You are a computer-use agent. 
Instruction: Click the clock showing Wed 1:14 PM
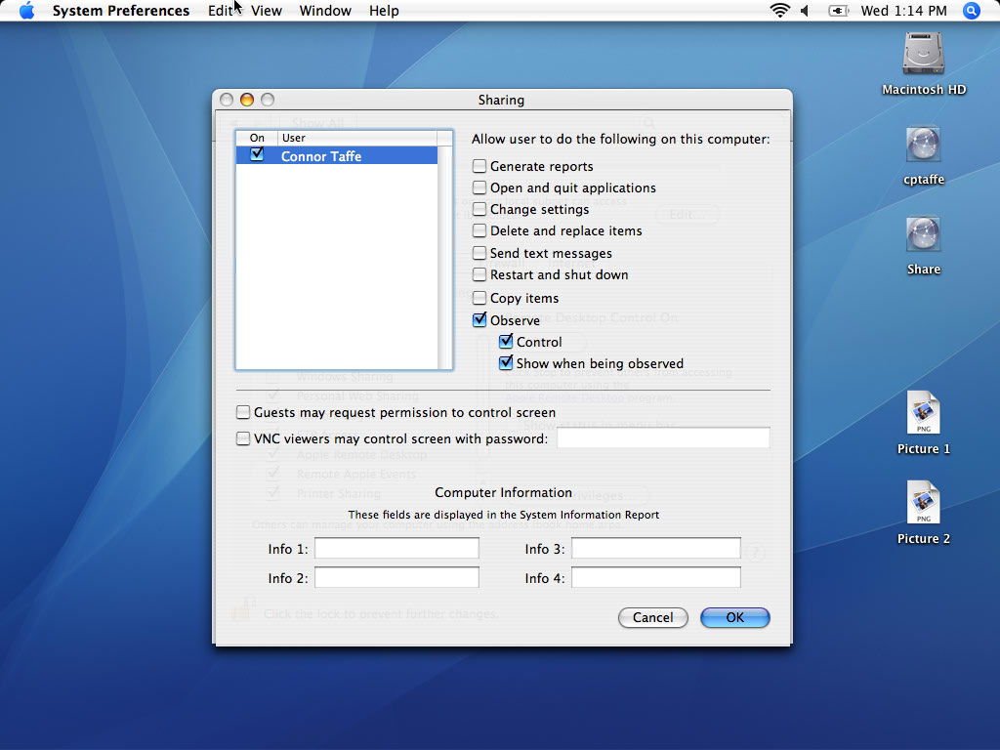[903, 11]
